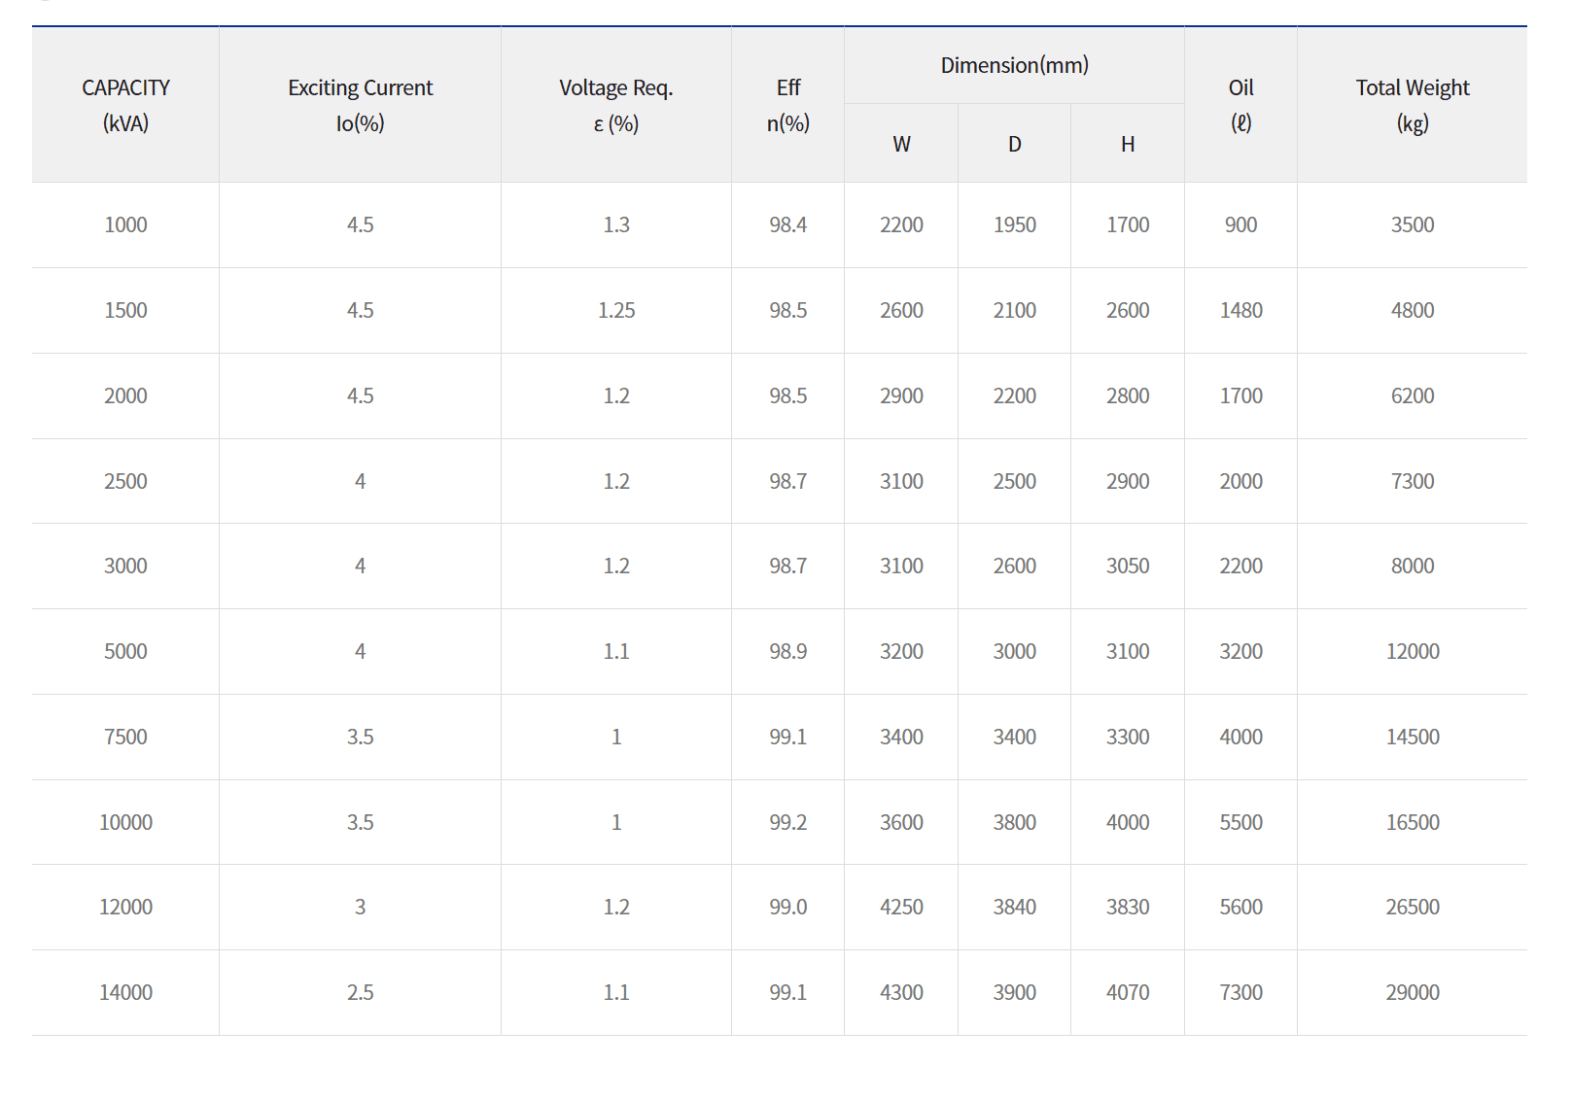
Task: Select the 3840 depth value
Action: coord(1014,907)
